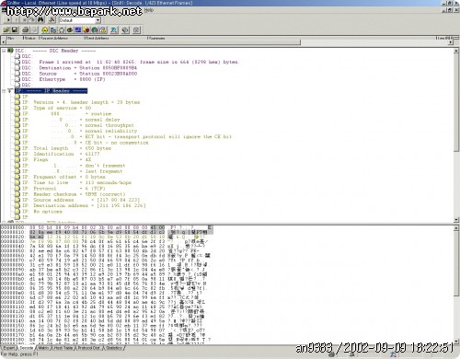The width and height of the screenshot is (460, 359).
Task: Select the DLC Header row
Action: [x=55, y=51]
